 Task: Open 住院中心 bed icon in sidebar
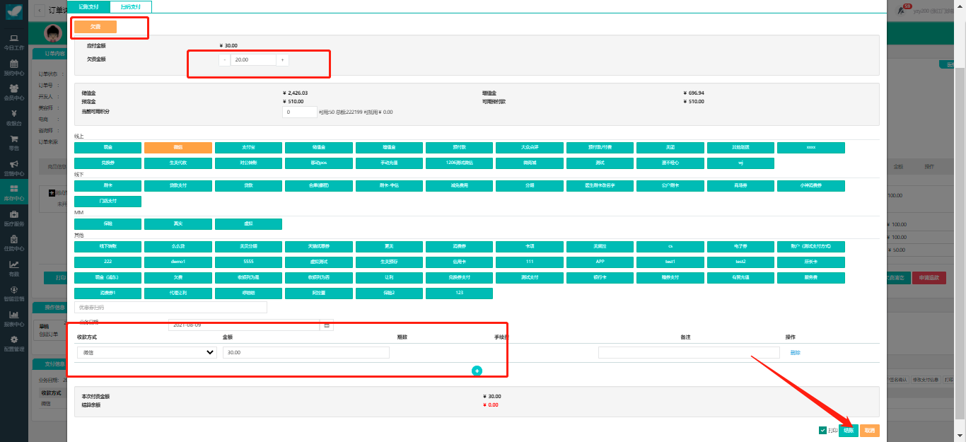[14, 243]
